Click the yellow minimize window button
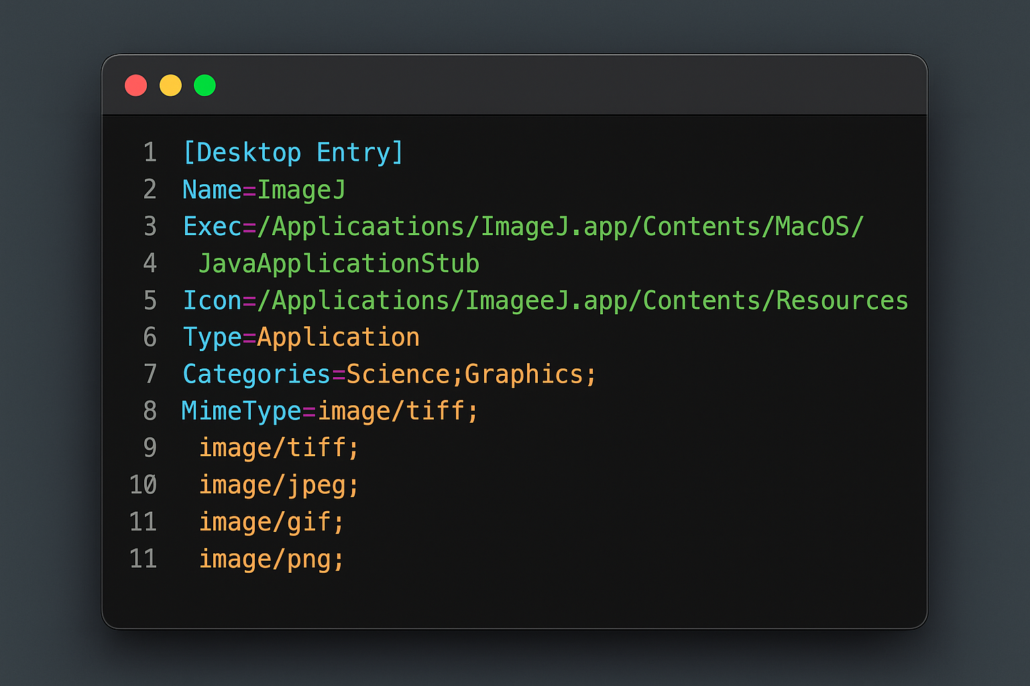1030x686 pixels. coord(170,86)
